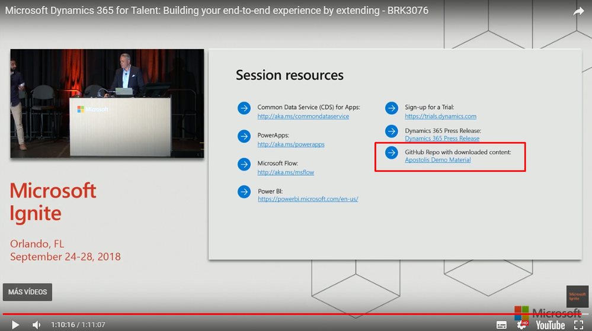The image size is (592, 331).
Task: Click the 'September 24-28, 2018' text
Action: tap(65, 256)
